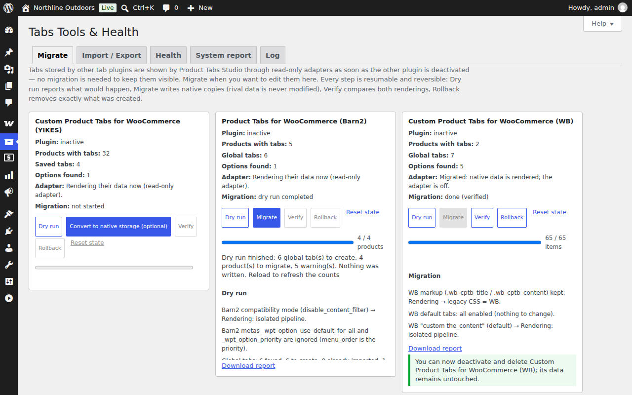Open the search icon for Ctrl+K
632x395 pixels.
[x=125, y=8]
